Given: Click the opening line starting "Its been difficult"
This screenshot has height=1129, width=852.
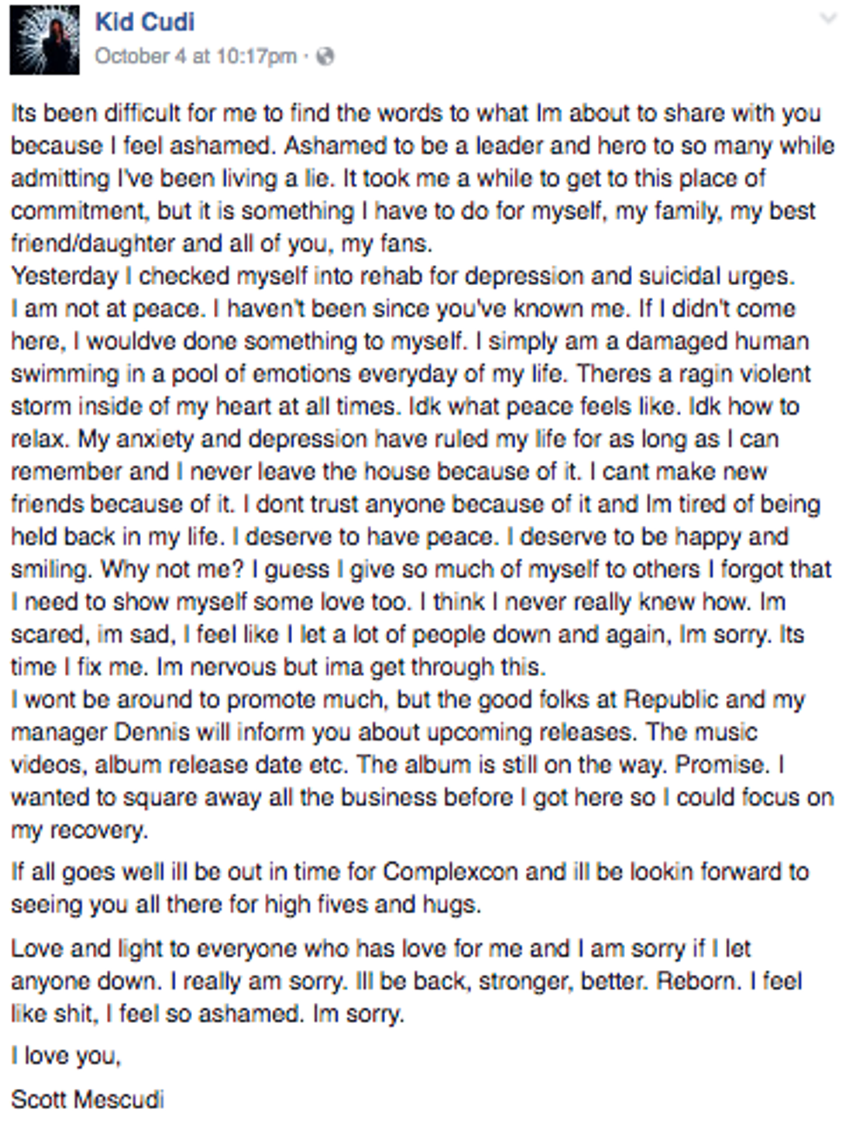Looking at the screenshot, I should tap(416, 113).
